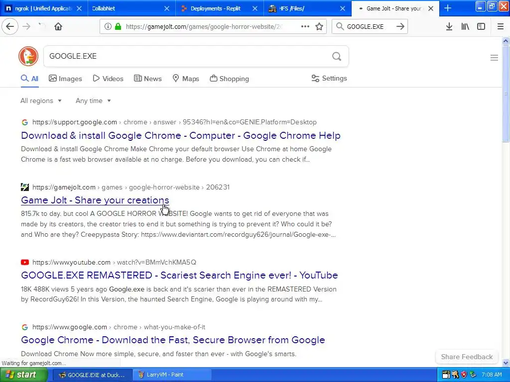Go back with the browser back arrow
Image resolution: width=510 pixels, height=382 pixels.
(x=10, y=26)
